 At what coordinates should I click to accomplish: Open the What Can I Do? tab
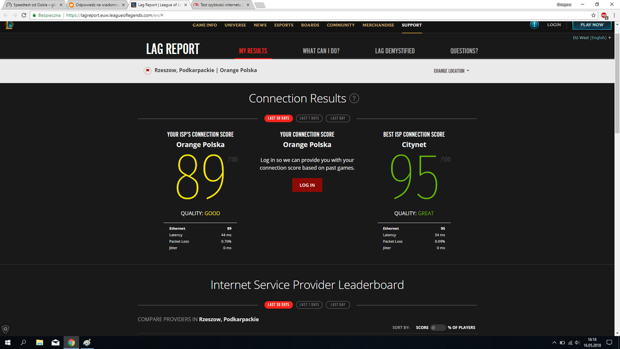321,51
